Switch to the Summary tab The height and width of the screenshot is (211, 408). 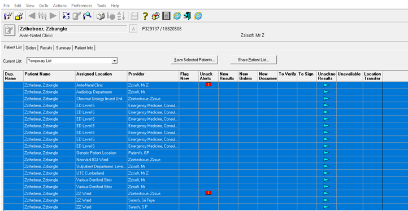click(63, 48)
